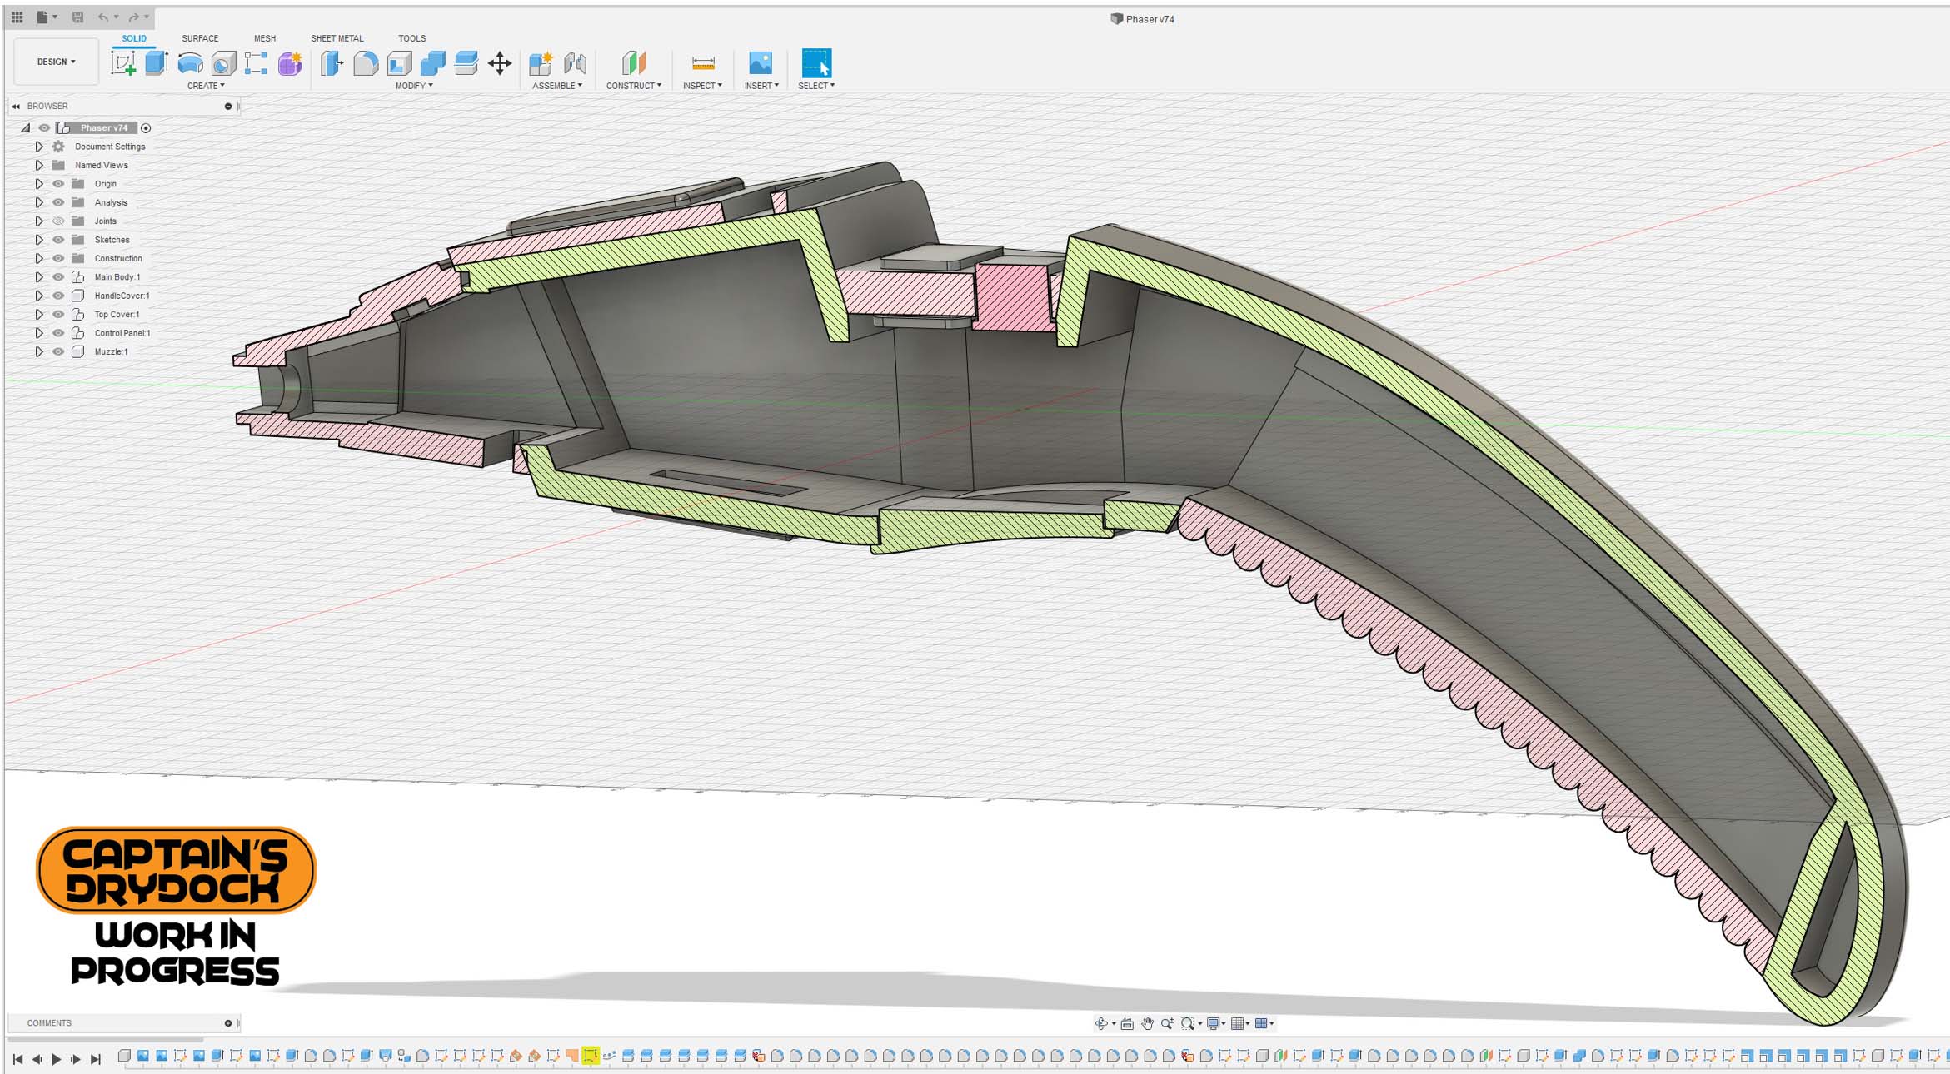
Task: Hide the HandleCover:1 component
Action: [x=58, y=296]
